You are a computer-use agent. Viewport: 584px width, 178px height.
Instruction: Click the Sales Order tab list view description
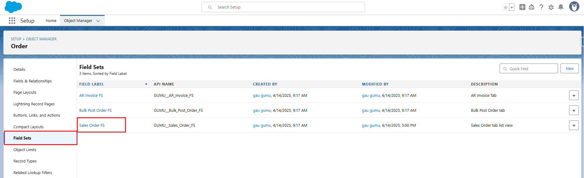click(x=492, y=125)
